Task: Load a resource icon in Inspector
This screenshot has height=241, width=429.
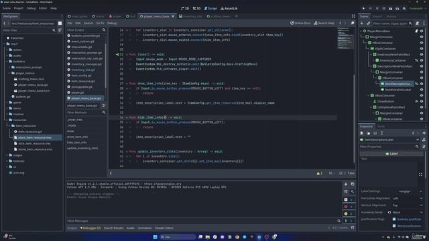Action: coord(368,133)
